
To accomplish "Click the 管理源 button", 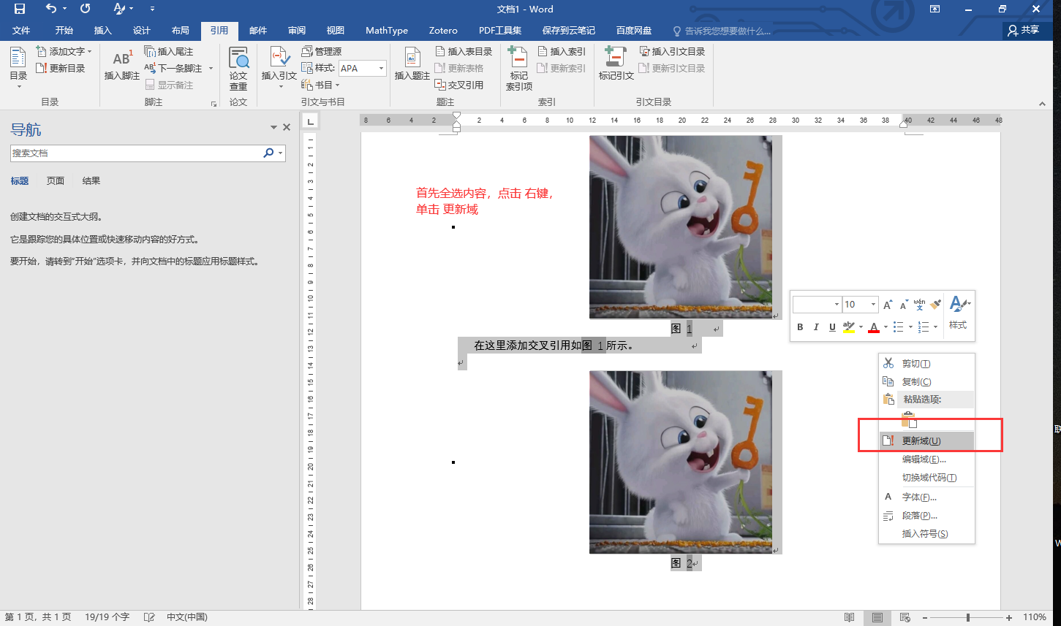I will pyautogui.click(x=322, y=51).
